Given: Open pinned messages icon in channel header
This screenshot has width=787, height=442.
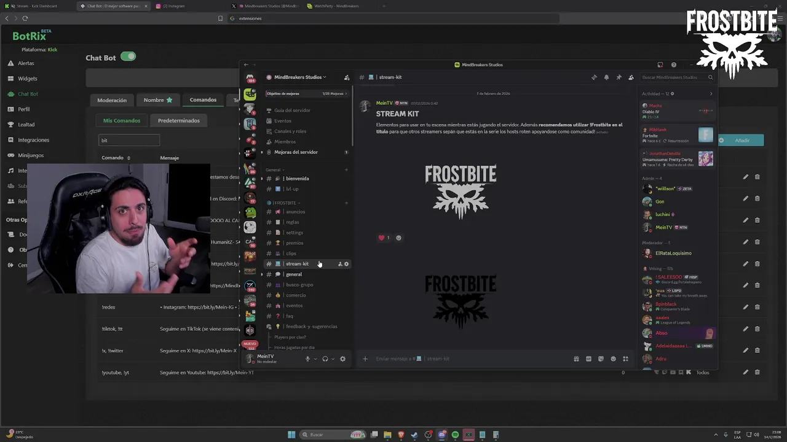Looking at the screenshot, I should click(619, 77).
